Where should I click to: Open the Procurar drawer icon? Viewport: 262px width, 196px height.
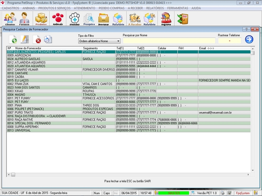(x=103, y=19)
